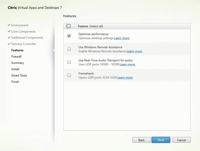Open Learn more for Windows Remote Assistance
The height and width of the screenshot is (151, 200).
134,51
